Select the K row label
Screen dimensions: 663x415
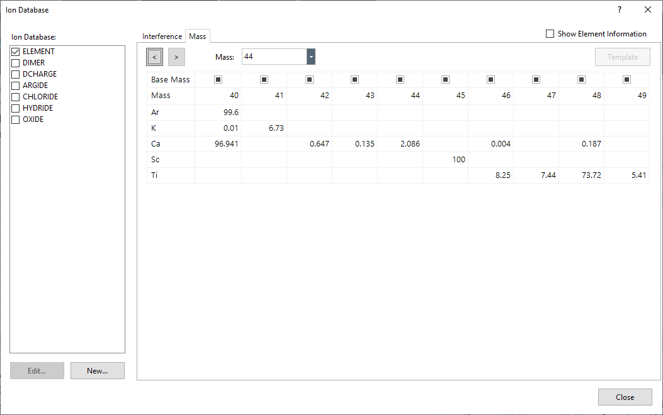pyautogui.click(x=171, y=128)
